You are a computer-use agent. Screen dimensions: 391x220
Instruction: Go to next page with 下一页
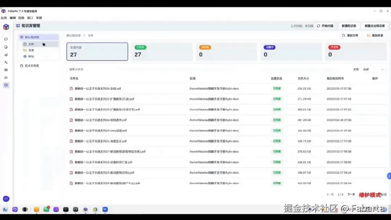coord(351,194)
